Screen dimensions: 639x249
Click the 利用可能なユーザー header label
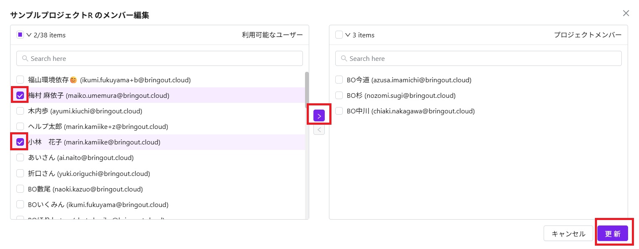(x=272, y=35)
